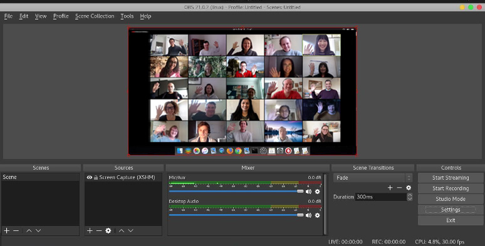Image resolution: width=485 pixels, height=246 pixels.
Task: Select Screen Capture (XSHM) source row
Action: click(123, 177)
